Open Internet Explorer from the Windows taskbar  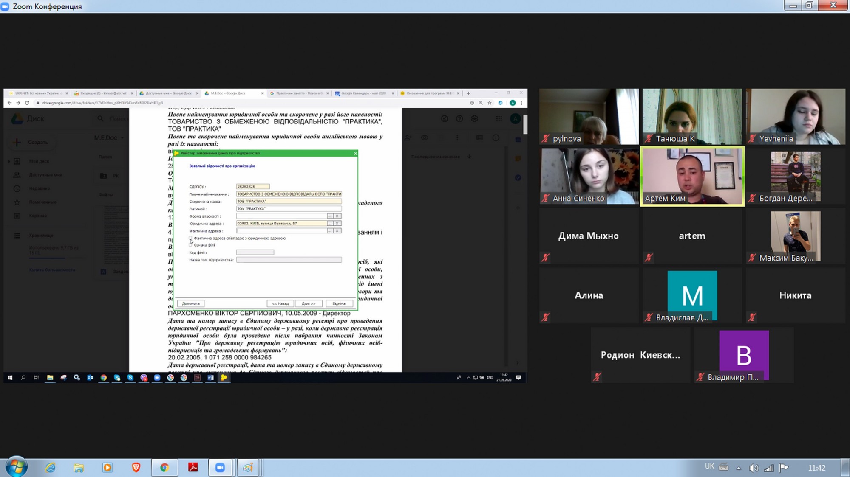pyautogui.click(x=51, y=467)
